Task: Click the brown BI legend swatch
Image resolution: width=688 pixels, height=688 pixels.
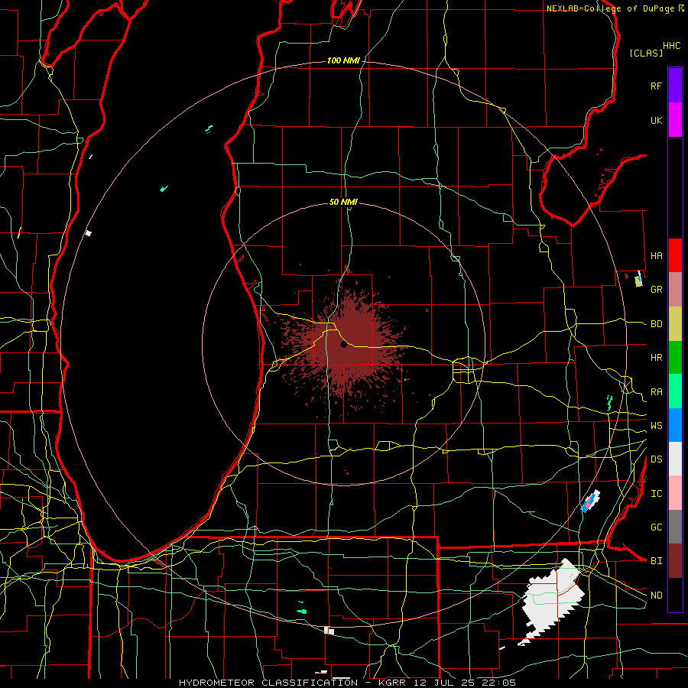Action: pos(675,561)
